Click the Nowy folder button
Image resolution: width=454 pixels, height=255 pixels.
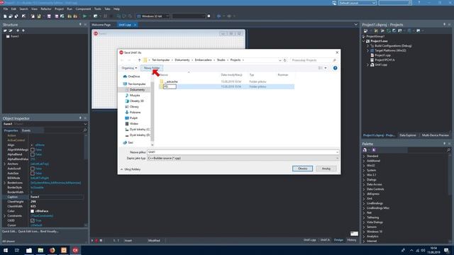coord(152,68)
